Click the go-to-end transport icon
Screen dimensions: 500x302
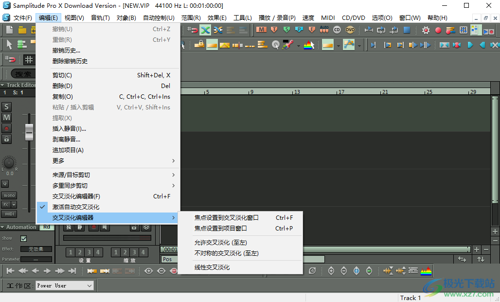click(72, 271)
